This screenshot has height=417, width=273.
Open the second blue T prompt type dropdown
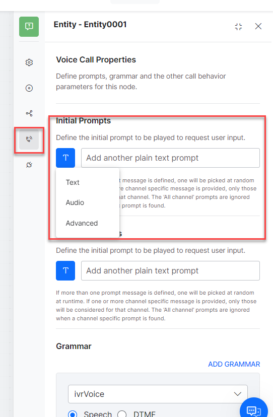click(65, 271)
